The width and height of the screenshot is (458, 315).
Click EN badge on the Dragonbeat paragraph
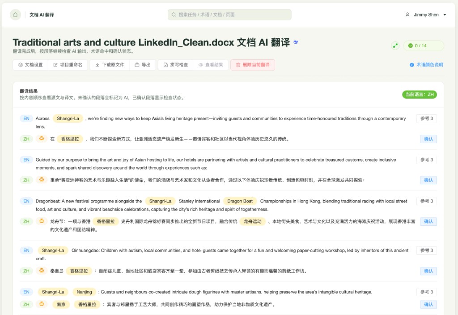coord(26,201)
